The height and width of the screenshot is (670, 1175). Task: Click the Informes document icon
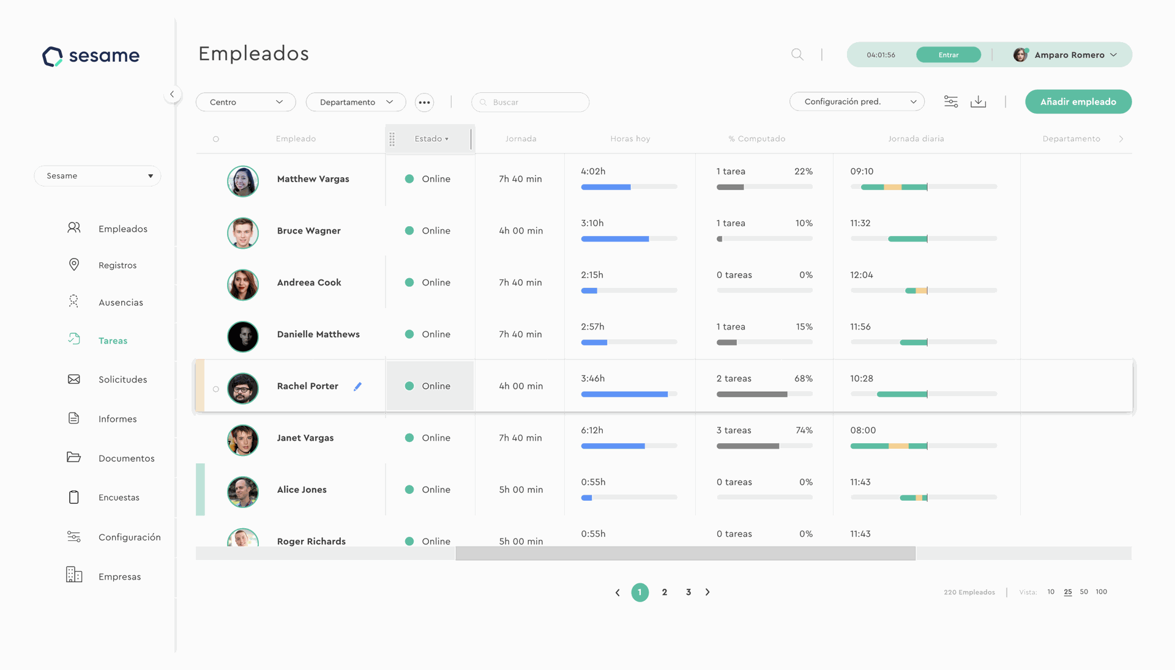[x=73, y=418]
